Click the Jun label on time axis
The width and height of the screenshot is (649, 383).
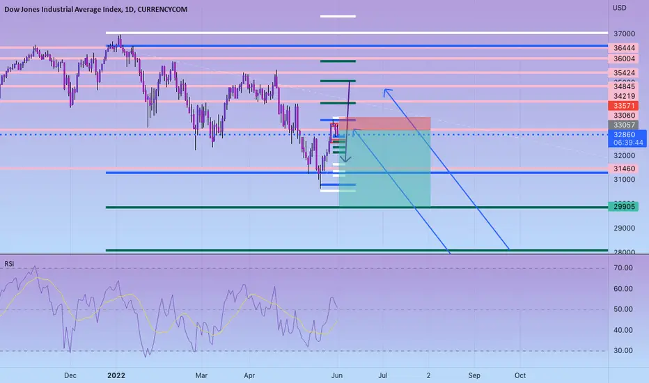pyautogui.click(x=337, y=375)
